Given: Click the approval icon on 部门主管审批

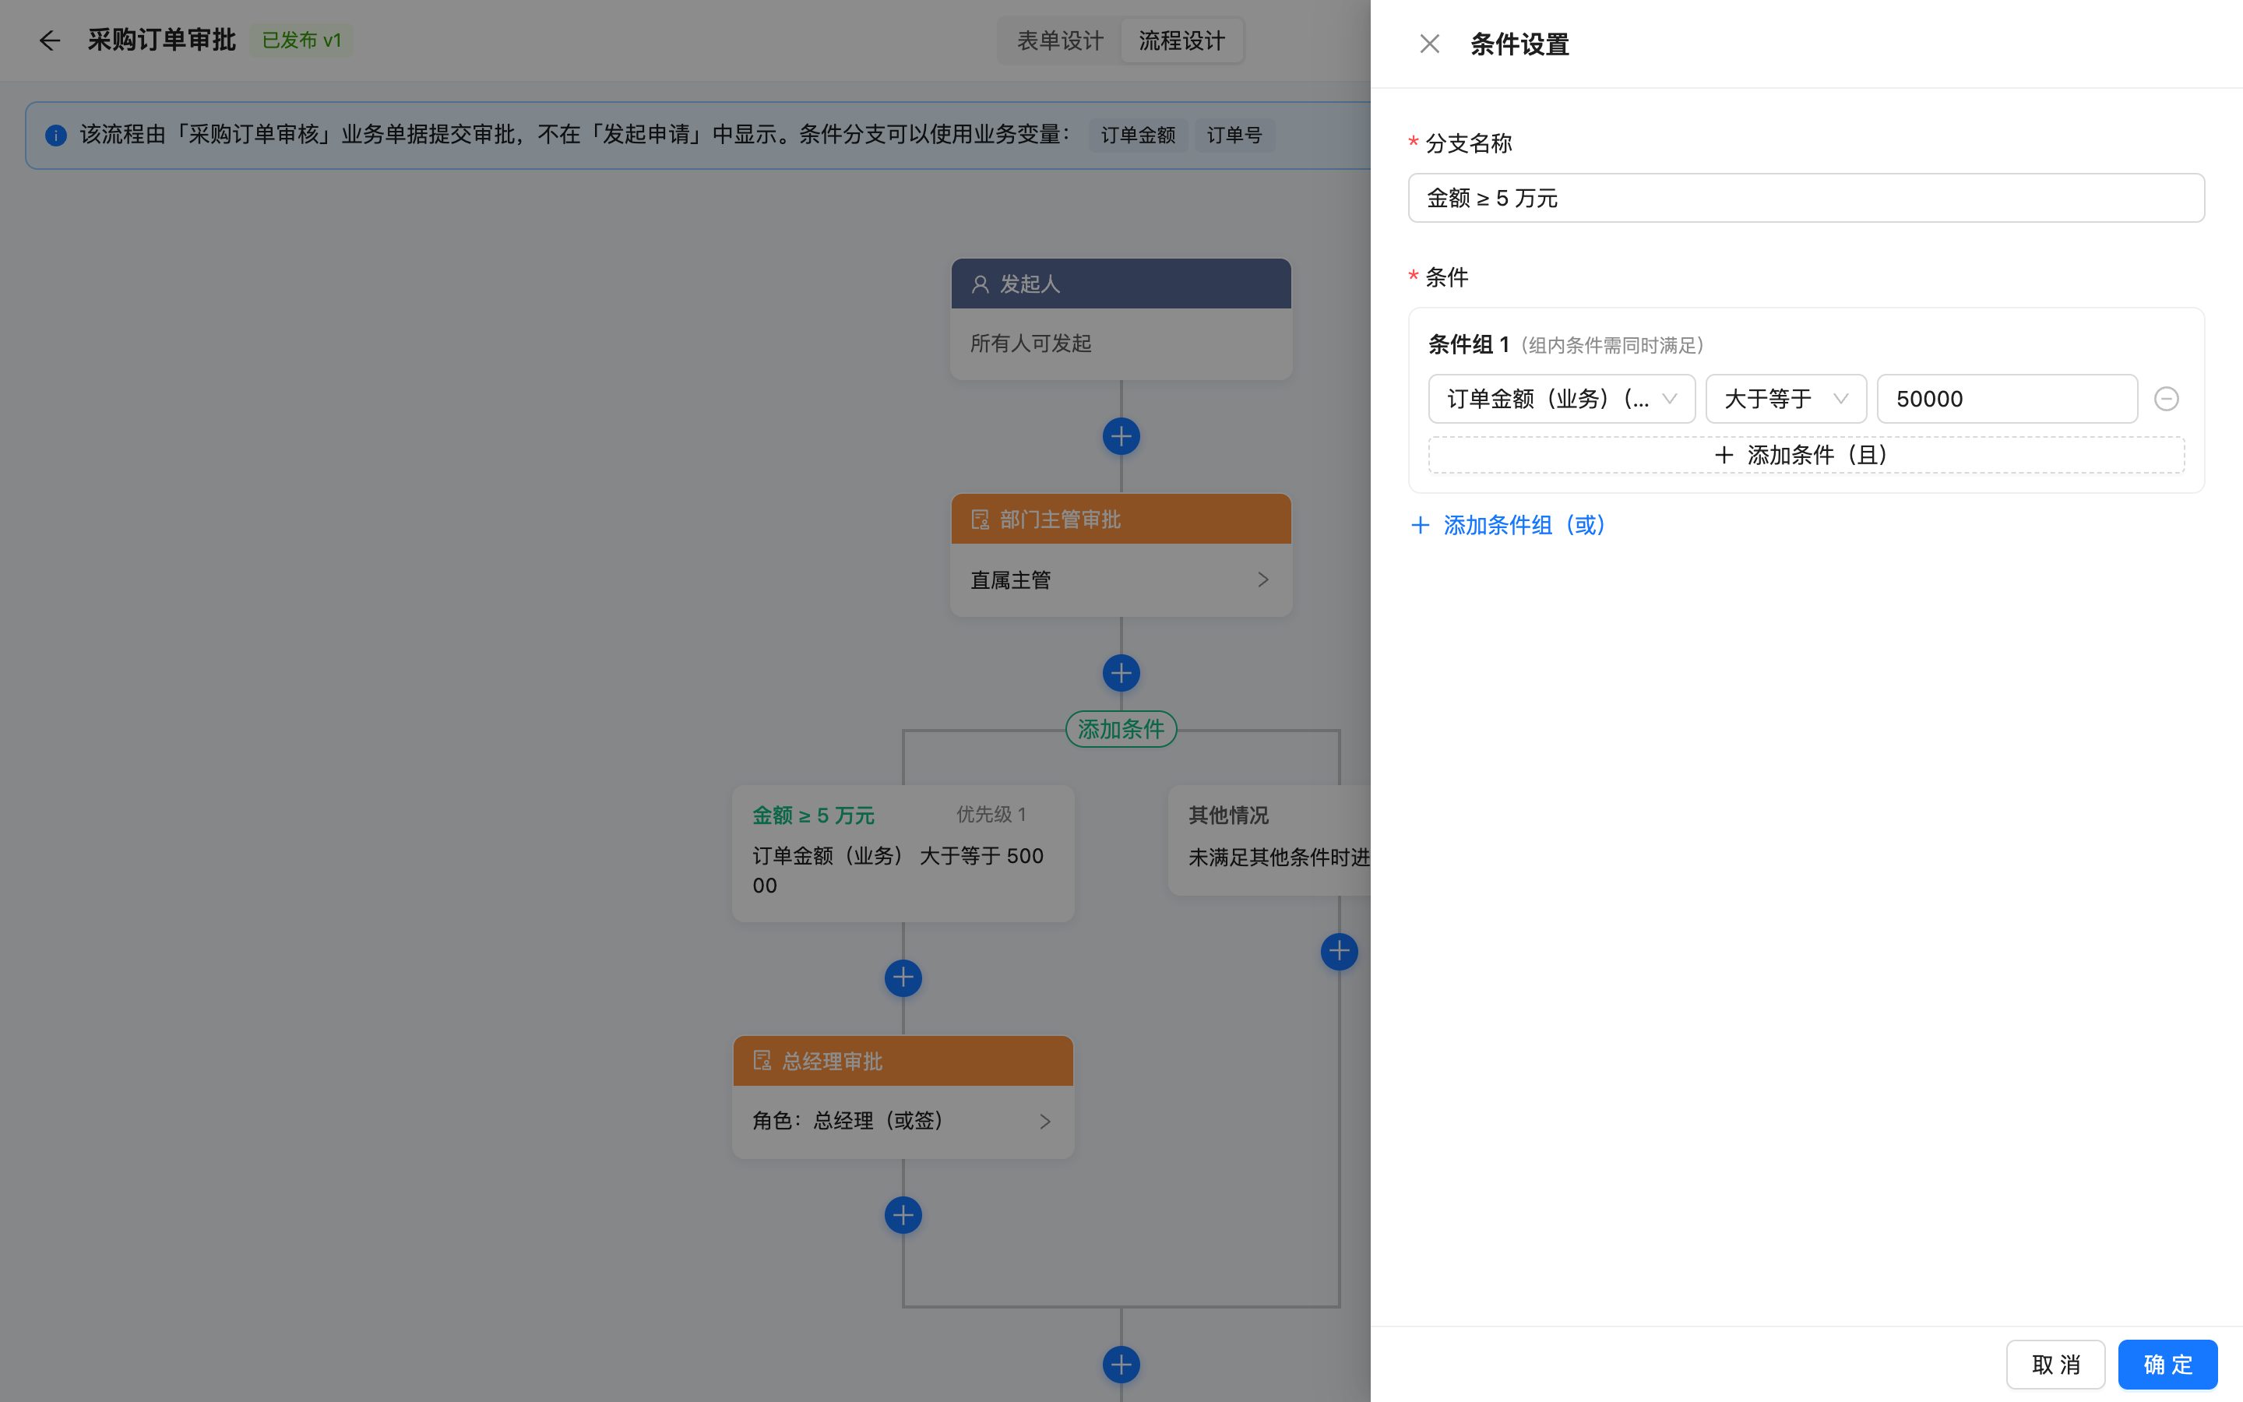Looking at the screenshot, I should click(x=980, y=520).
